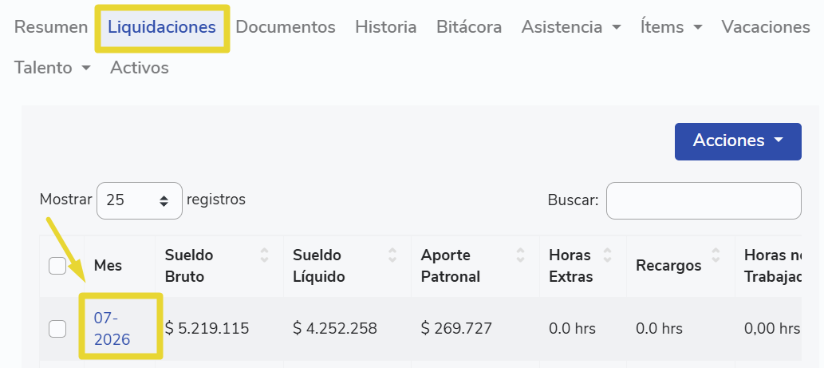Open the Activos tab
824x368 pixels.
tap(140, 68)
